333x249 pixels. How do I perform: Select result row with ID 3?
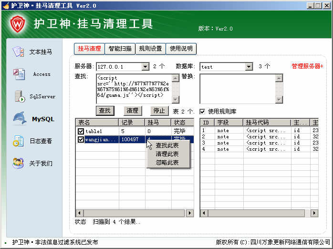pyautogui.click(x=259, y=143)
